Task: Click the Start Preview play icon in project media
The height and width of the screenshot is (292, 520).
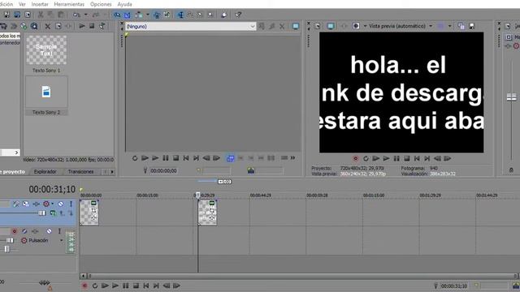Action: (81, 26)
